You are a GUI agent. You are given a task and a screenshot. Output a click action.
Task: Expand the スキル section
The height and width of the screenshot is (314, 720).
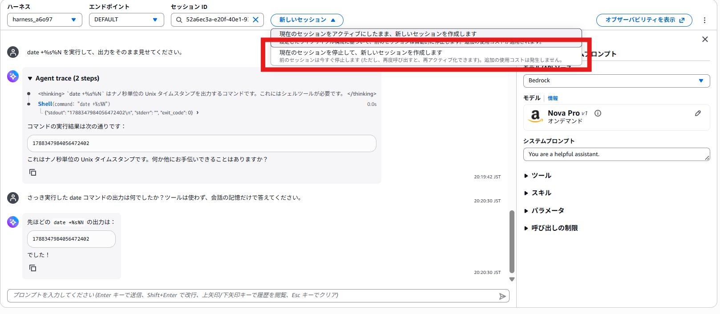click(538, 193)
